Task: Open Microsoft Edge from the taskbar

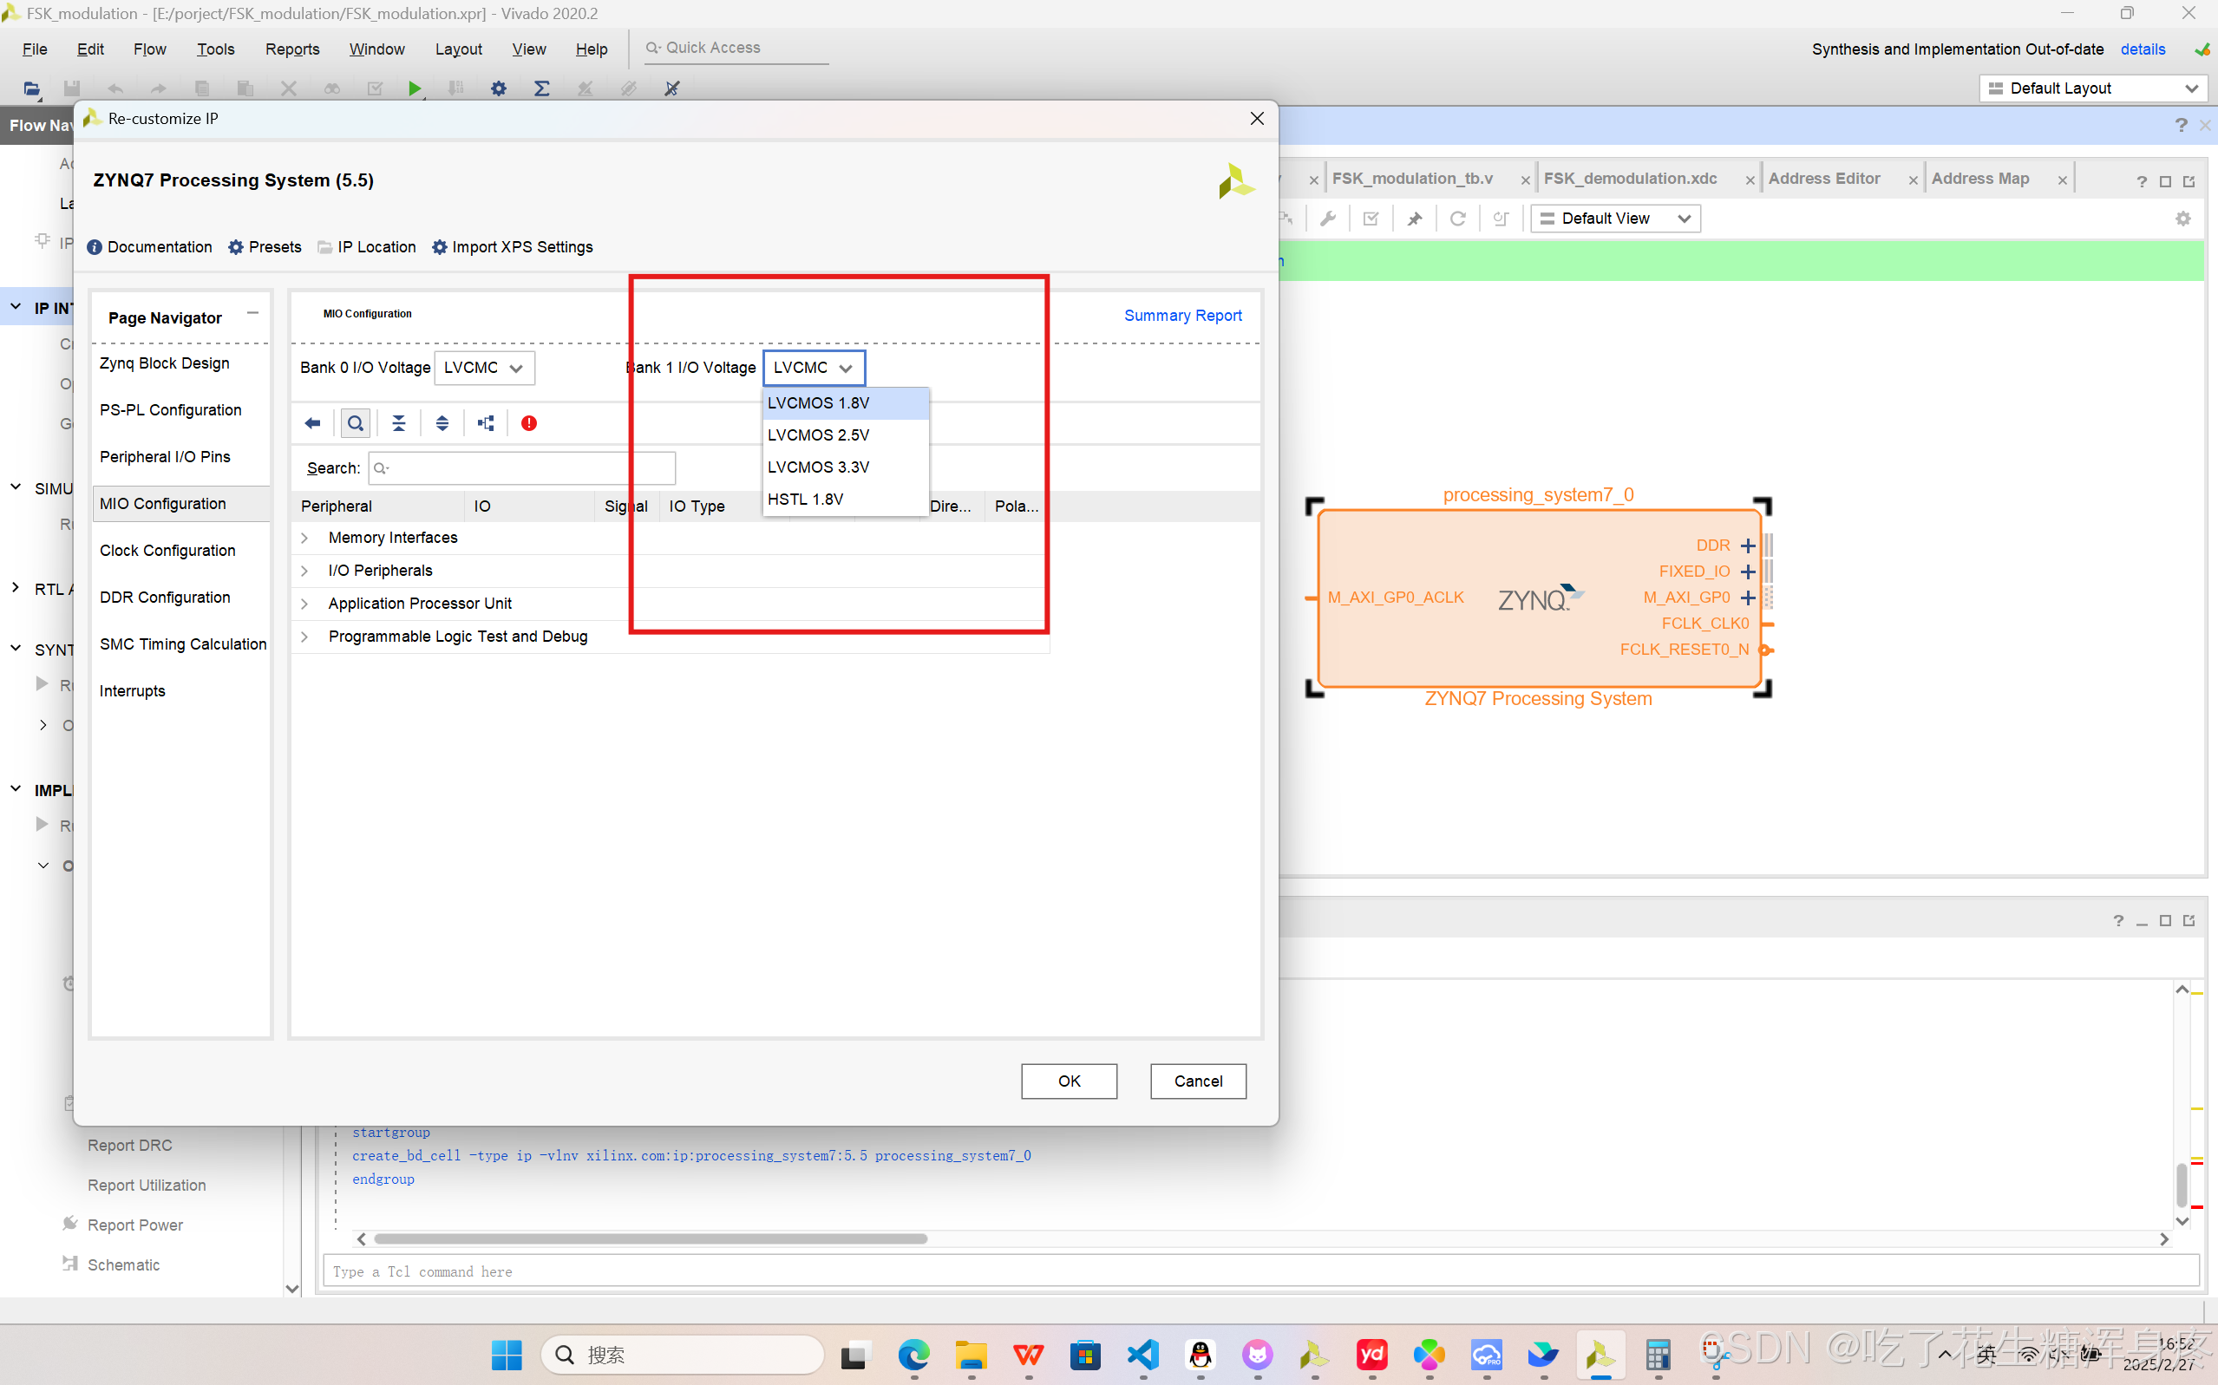Action: coord(913,1354)
